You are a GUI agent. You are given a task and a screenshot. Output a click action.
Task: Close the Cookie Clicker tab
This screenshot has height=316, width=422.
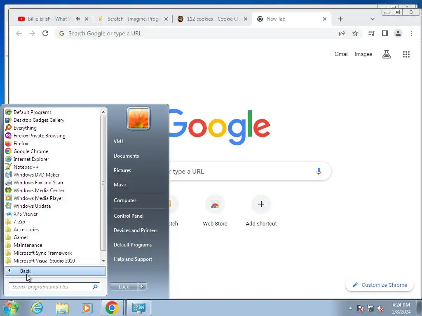click(246, 19)
